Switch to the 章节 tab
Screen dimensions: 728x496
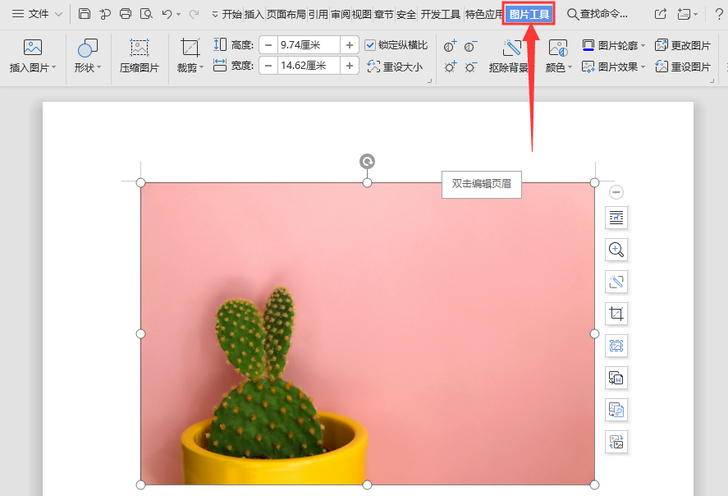tap(384, 15)
